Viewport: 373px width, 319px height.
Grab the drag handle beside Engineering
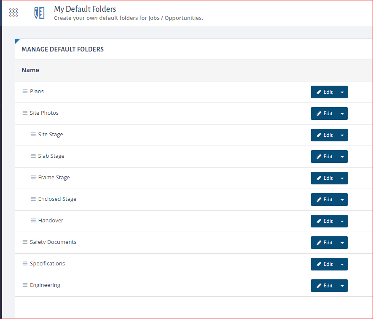pyautogui.click(x=25, y=285)
